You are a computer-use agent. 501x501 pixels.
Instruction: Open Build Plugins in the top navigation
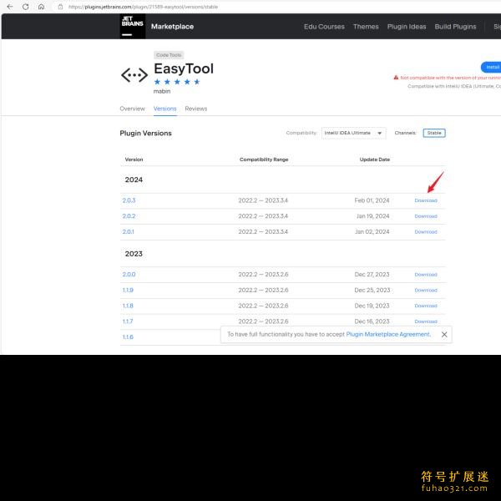455,27
